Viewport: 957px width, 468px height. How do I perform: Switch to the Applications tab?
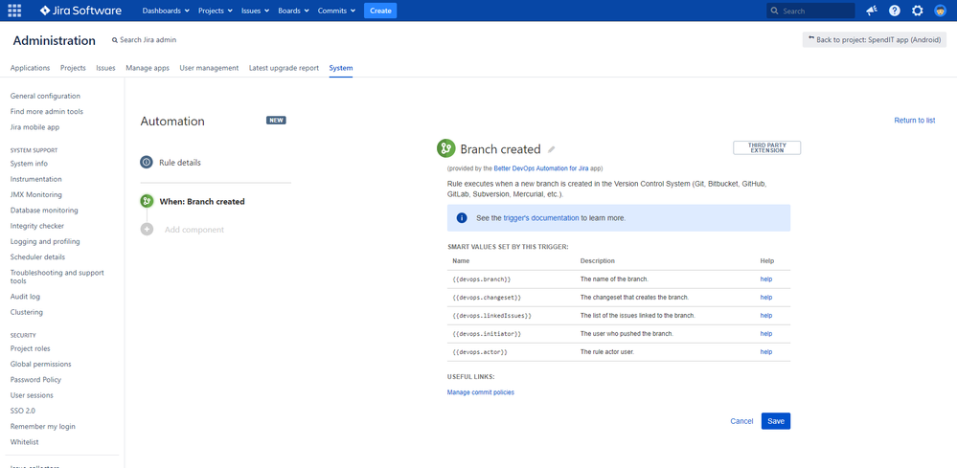[x=30, y=68]
